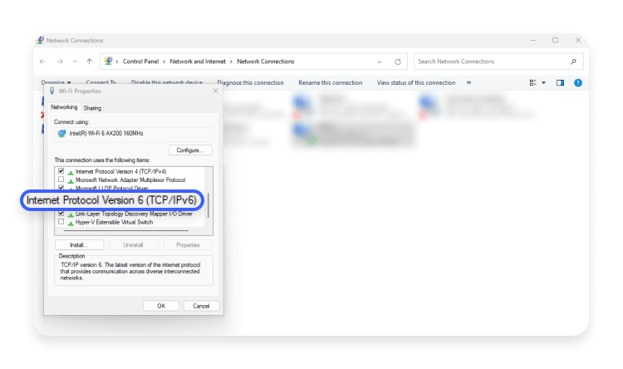Click the Intel Wi-Fi 6 adapter icon
The height and width of the screenshot is (369, 623).
point(61,133)
